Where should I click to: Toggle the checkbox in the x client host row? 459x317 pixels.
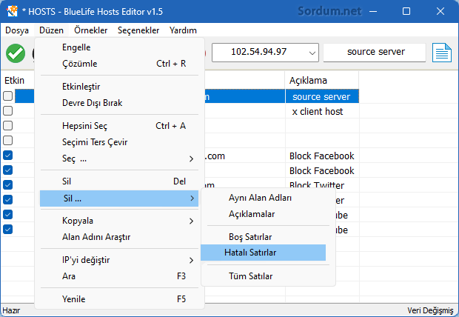8,111
